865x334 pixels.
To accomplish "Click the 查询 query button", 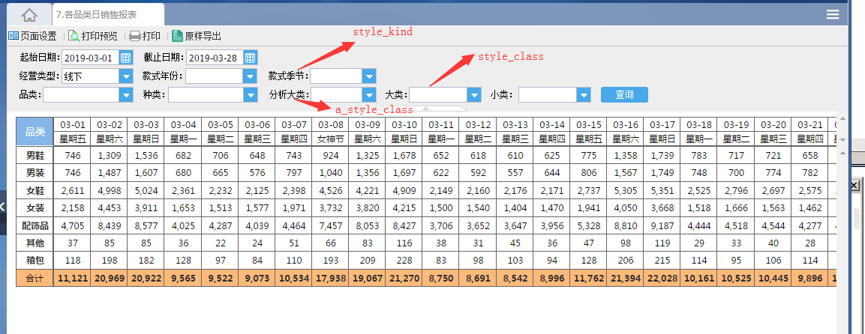I will coord(624,94).
